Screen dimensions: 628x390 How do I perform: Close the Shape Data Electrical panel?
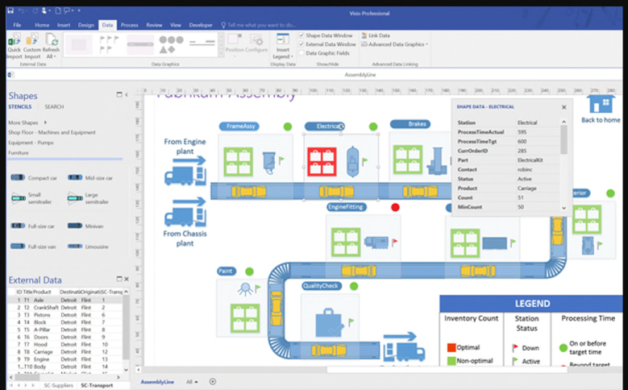pyautogui.click(x=564, y=107)
